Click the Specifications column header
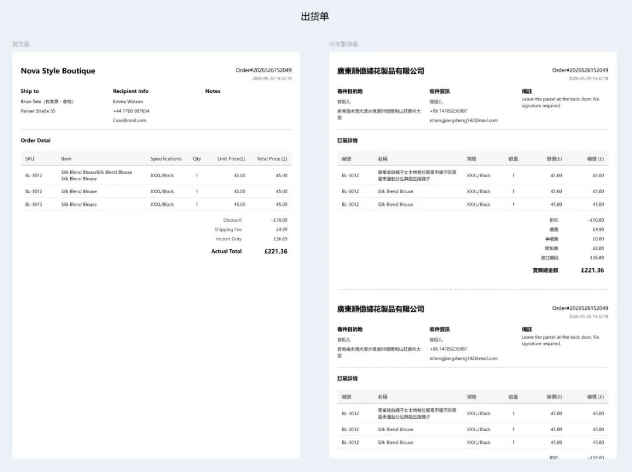The height and width of the screenshot is (472, 632). click(x=166, y=159)
